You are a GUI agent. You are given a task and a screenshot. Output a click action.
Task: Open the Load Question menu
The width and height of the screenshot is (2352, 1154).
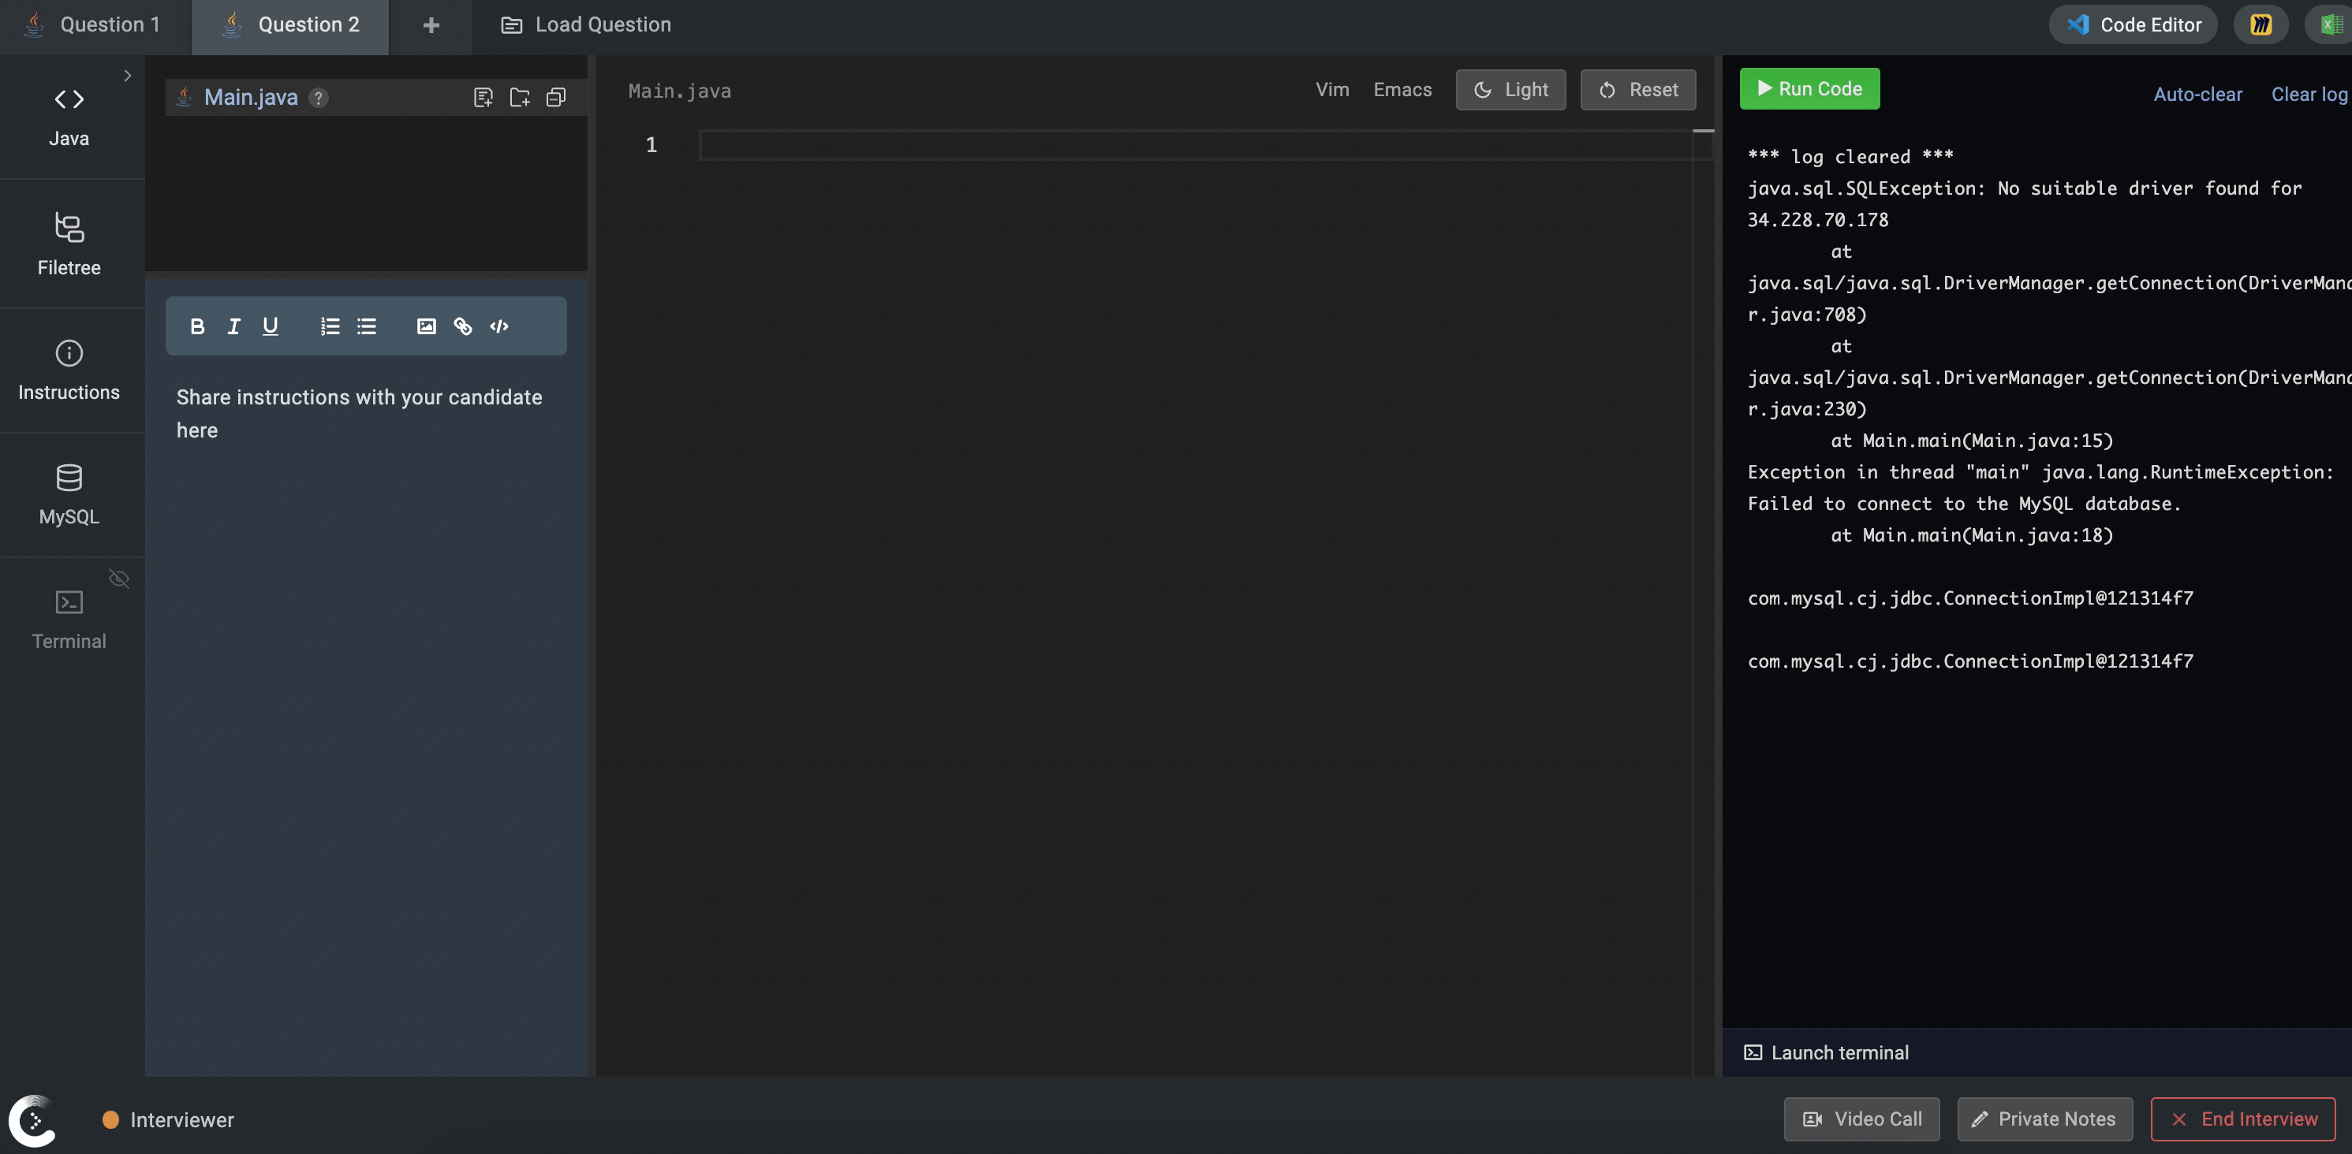586,25
